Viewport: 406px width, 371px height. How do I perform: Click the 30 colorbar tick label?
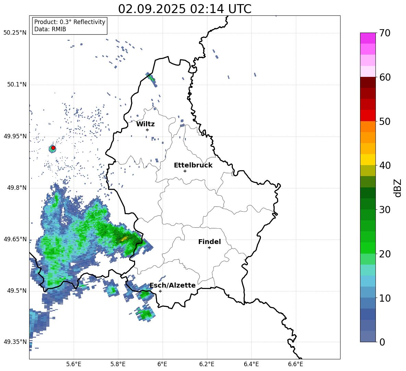point(385,210)
